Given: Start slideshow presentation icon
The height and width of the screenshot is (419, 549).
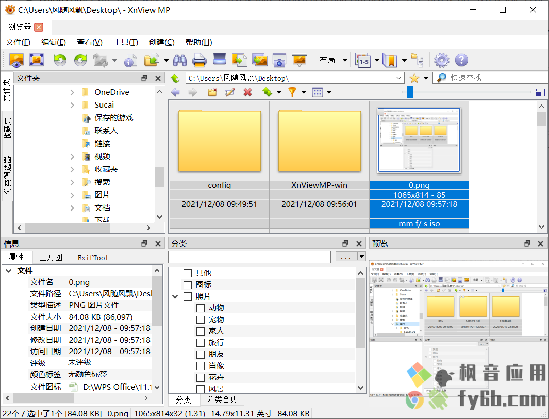Looking at the screenshot, I should point(300,60).
